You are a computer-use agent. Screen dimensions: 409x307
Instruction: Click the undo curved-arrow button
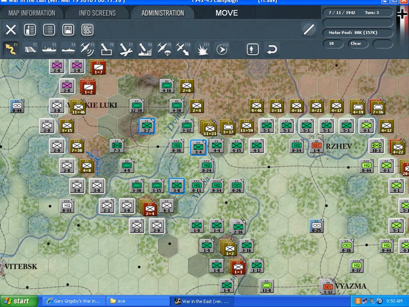[x=272, y=49]
